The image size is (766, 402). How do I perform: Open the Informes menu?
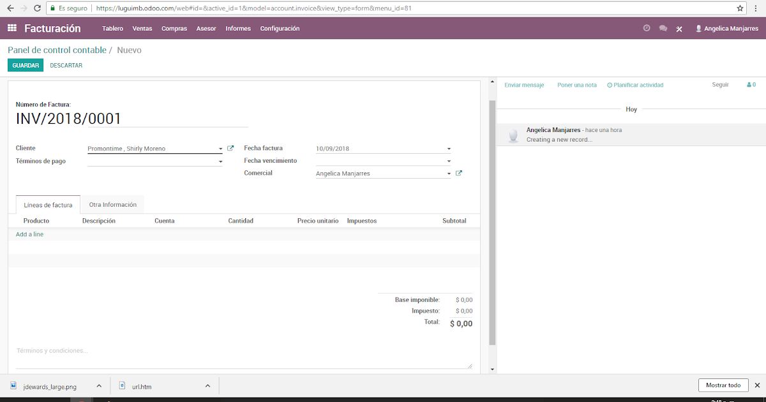pos(237,28)
